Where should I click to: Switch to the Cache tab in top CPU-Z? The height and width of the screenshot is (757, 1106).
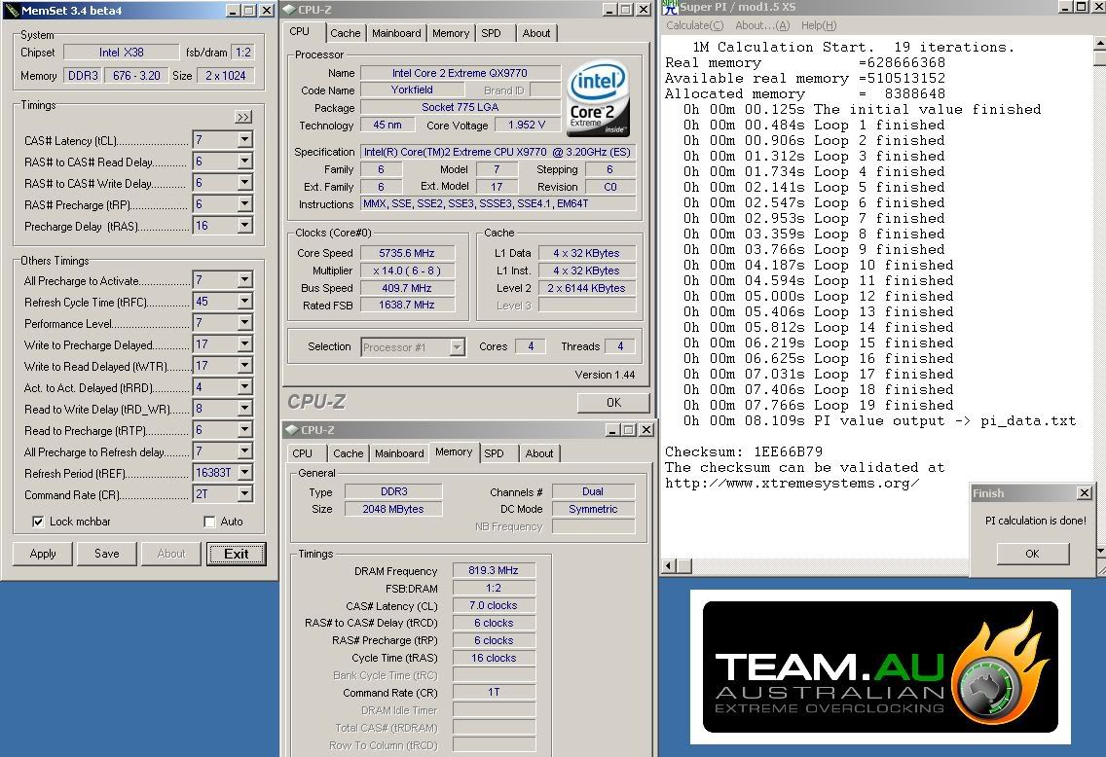click(345, 33)
